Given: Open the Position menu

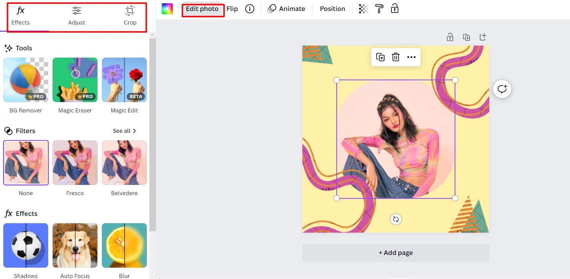Looking at the screenshot, I should coord(332,8).
